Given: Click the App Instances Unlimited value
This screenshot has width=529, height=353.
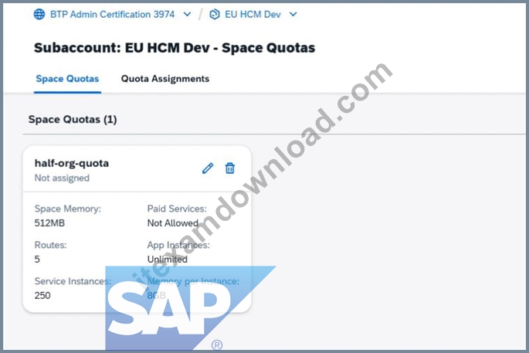Looking at the screenshot, I should point(168,260).
